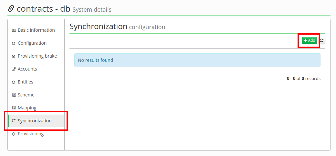336x156 pixels.
Task: Switch to the Scheme tab
Action: pos(36,95)
